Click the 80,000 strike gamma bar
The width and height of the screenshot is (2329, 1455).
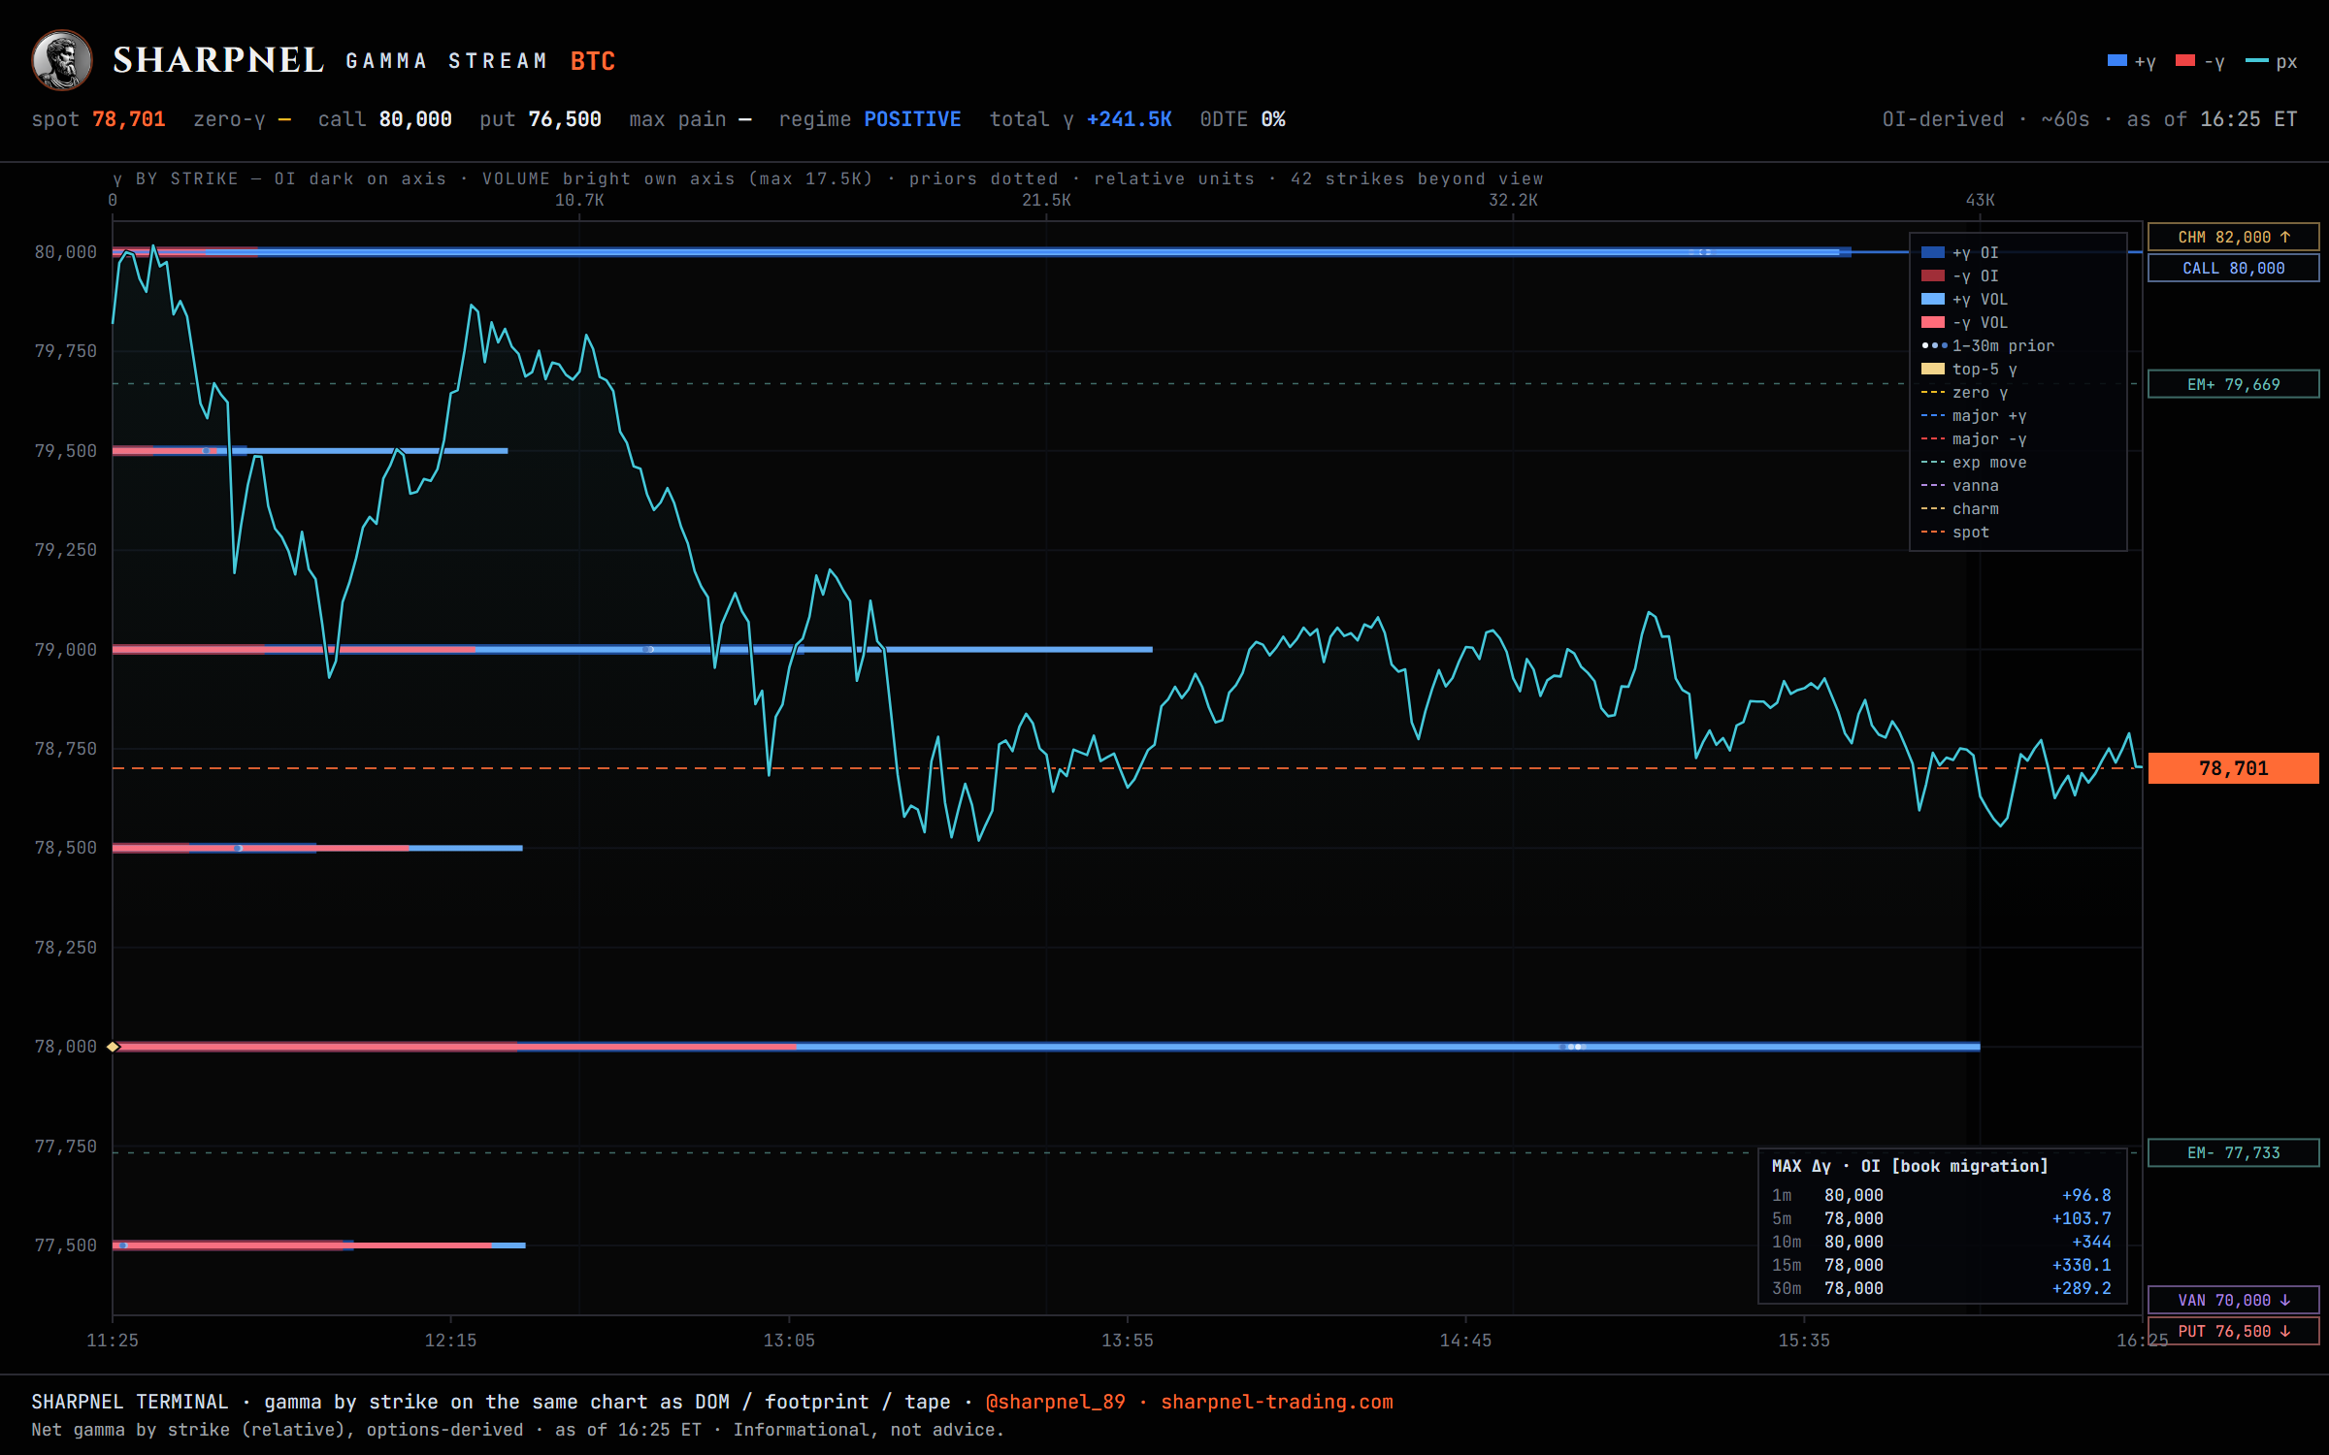click(982, 252)
